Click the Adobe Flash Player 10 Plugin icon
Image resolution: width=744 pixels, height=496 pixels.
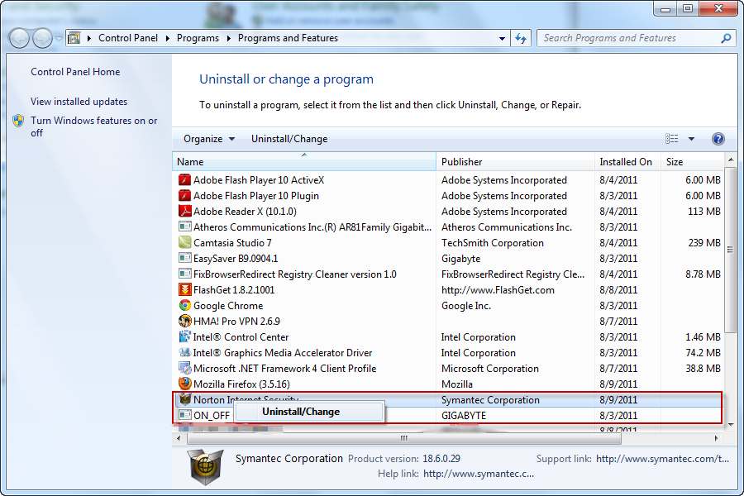(184, 196)
